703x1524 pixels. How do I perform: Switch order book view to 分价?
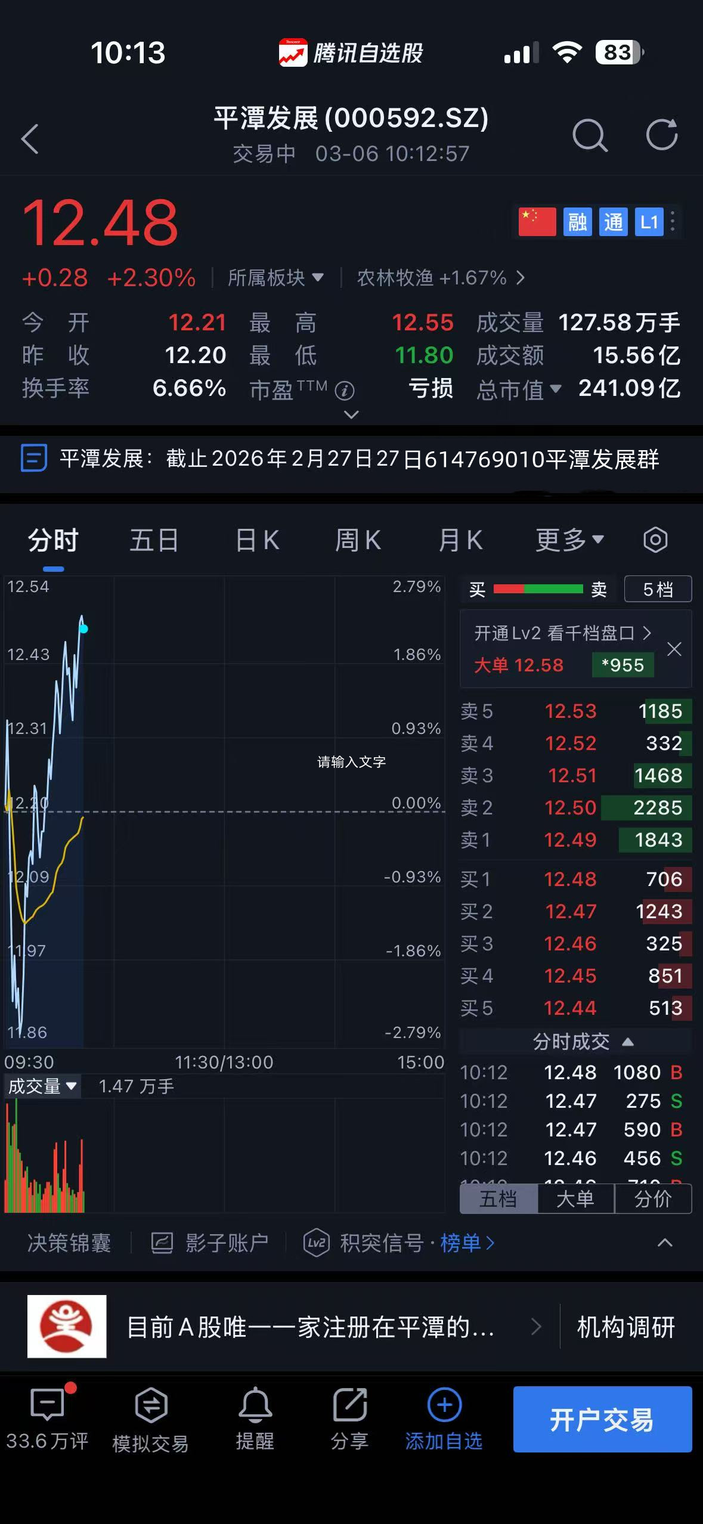(653, 1198)
